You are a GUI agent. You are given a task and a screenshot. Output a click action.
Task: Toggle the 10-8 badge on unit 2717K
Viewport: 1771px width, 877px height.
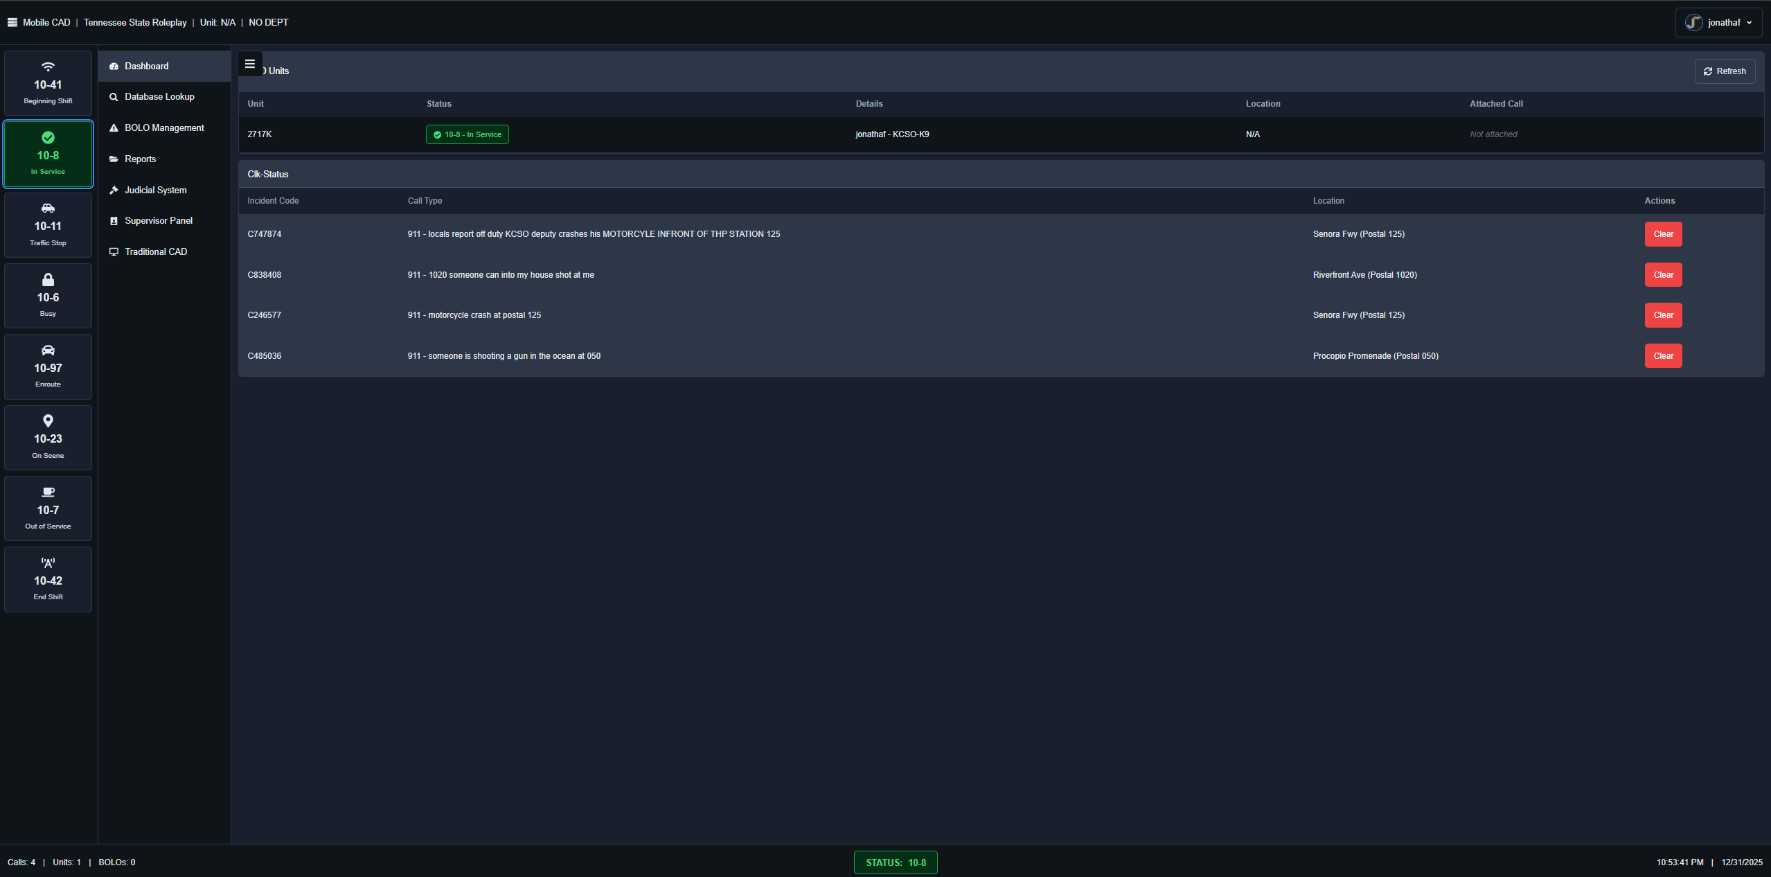pos(467,134)
